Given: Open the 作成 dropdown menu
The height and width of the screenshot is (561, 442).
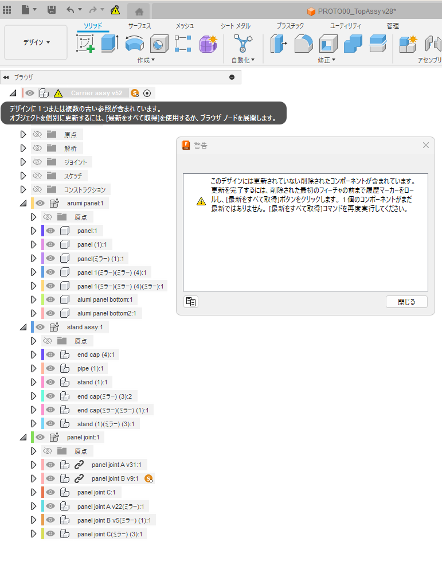Looking at the screenshot, I should click(x=146, y=60).
